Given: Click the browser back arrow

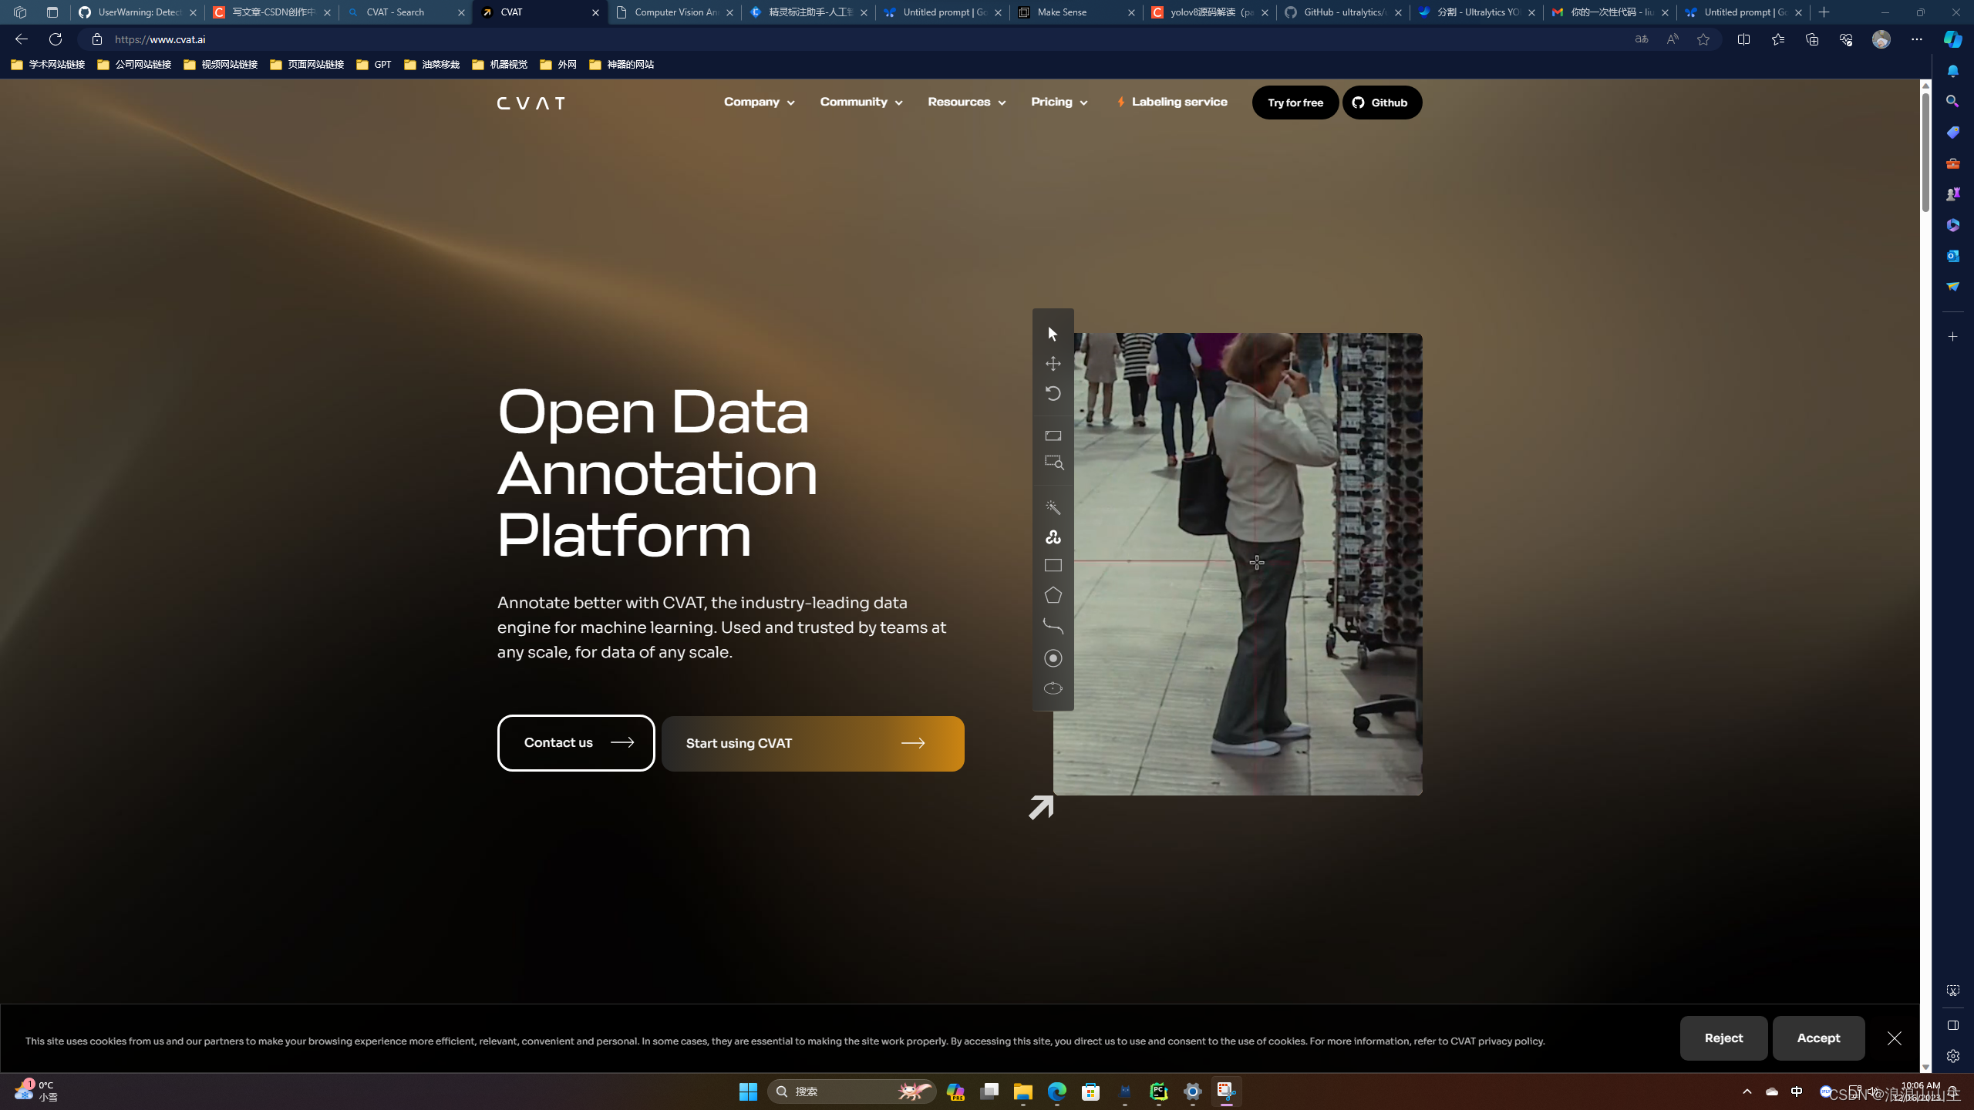Looking at the screenshot, I should (21, 39).
